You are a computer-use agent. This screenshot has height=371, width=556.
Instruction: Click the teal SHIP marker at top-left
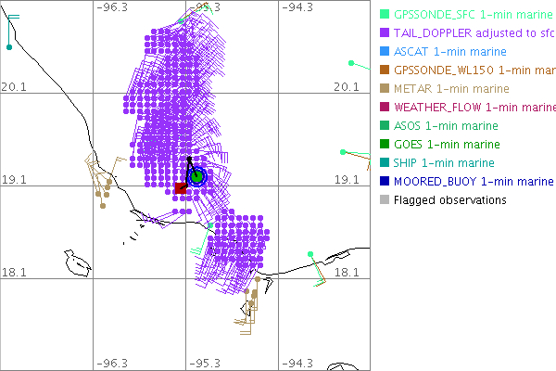pos(8,47)
